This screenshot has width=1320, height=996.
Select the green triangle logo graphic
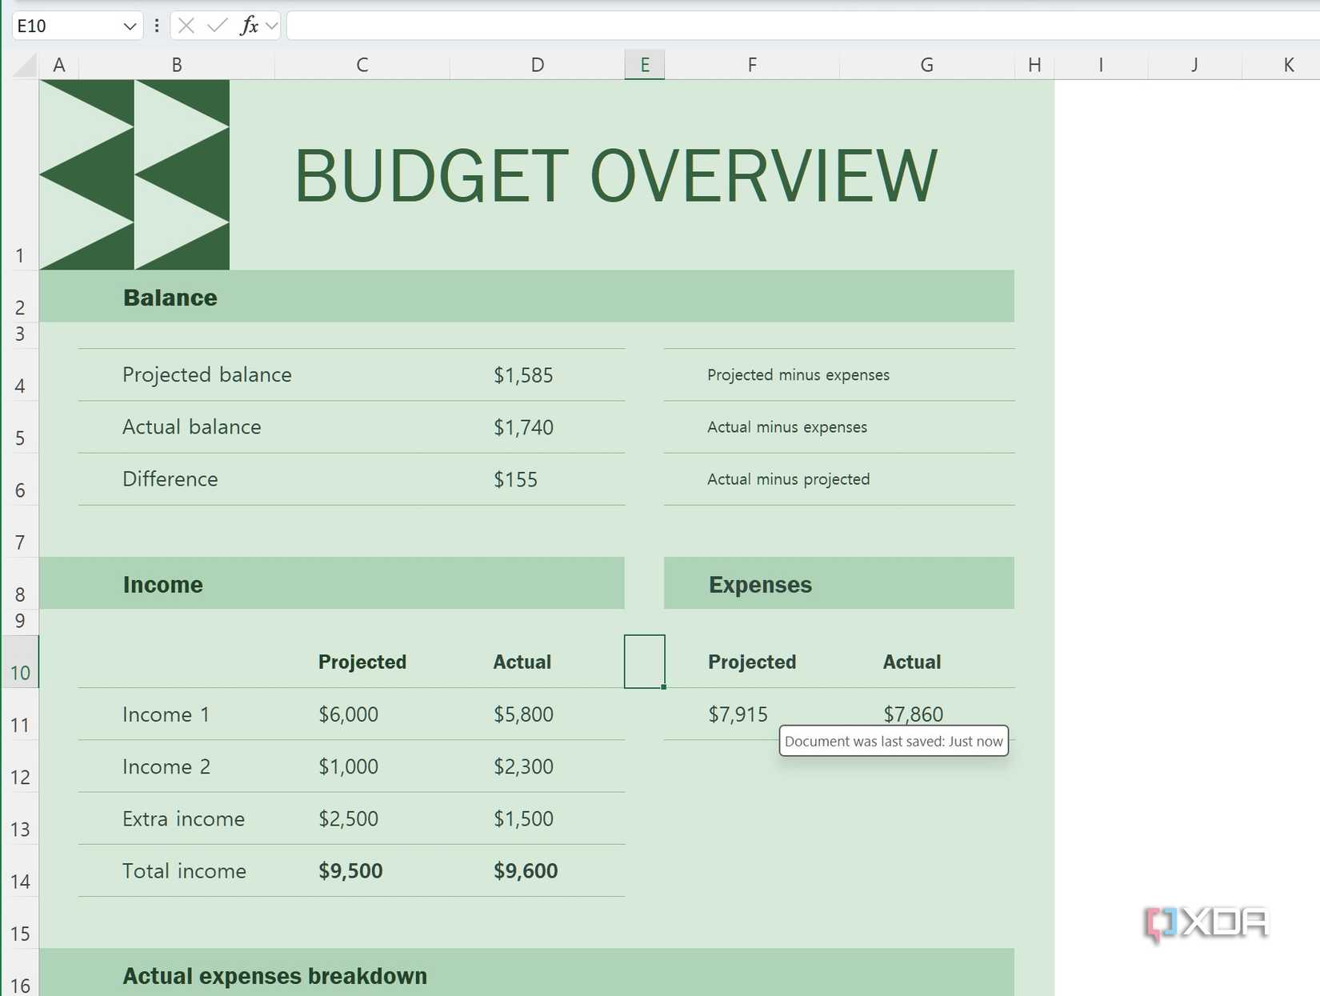click(x=134, y=174)
